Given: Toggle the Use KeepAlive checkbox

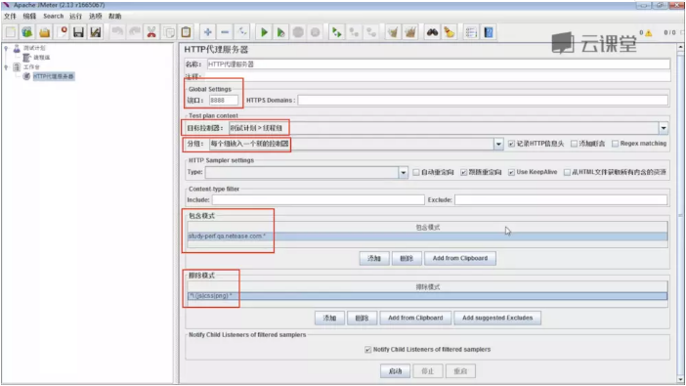Looking at the screenshot, I should 511,172.
